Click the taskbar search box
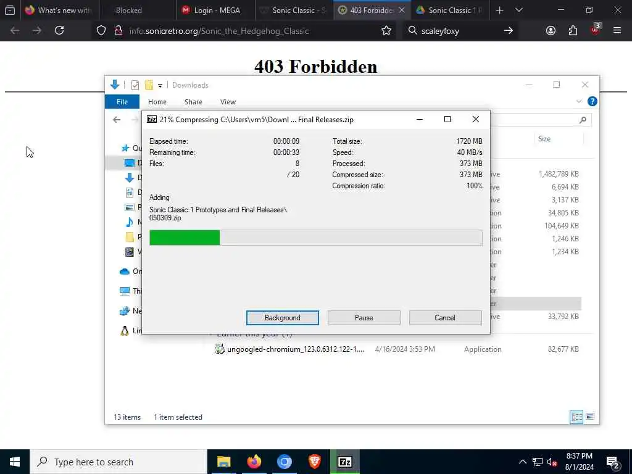Screen dimensions: 632x474 pyautogui.click(x=118, y=462)
